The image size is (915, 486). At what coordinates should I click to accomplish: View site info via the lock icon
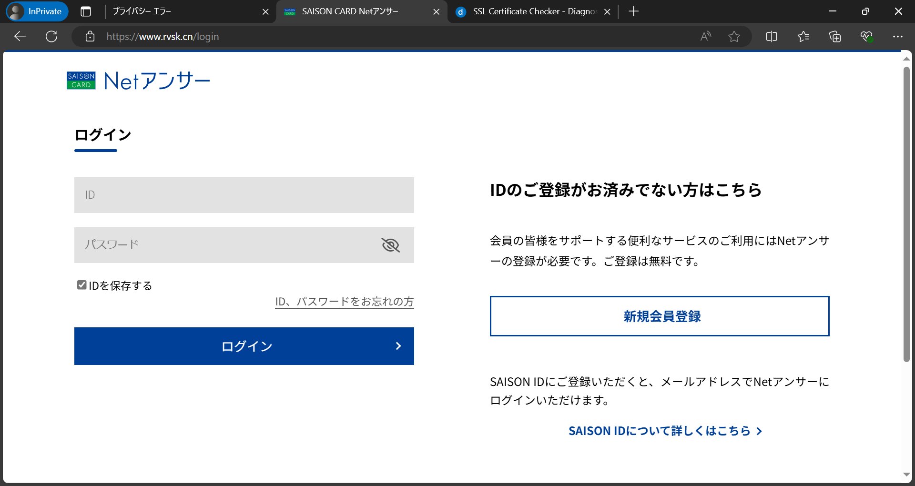pos(90,37)
